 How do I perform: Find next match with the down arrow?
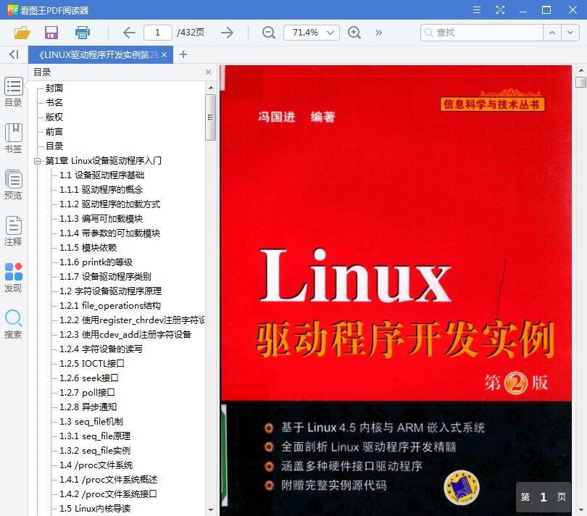[570, 33]
